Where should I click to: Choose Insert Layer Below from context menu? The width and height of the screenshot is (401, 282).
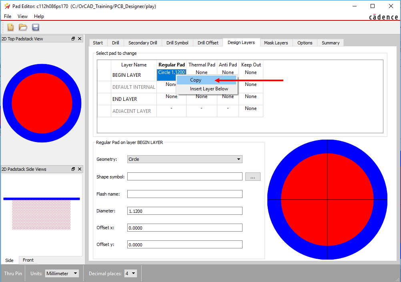point(207,89)
